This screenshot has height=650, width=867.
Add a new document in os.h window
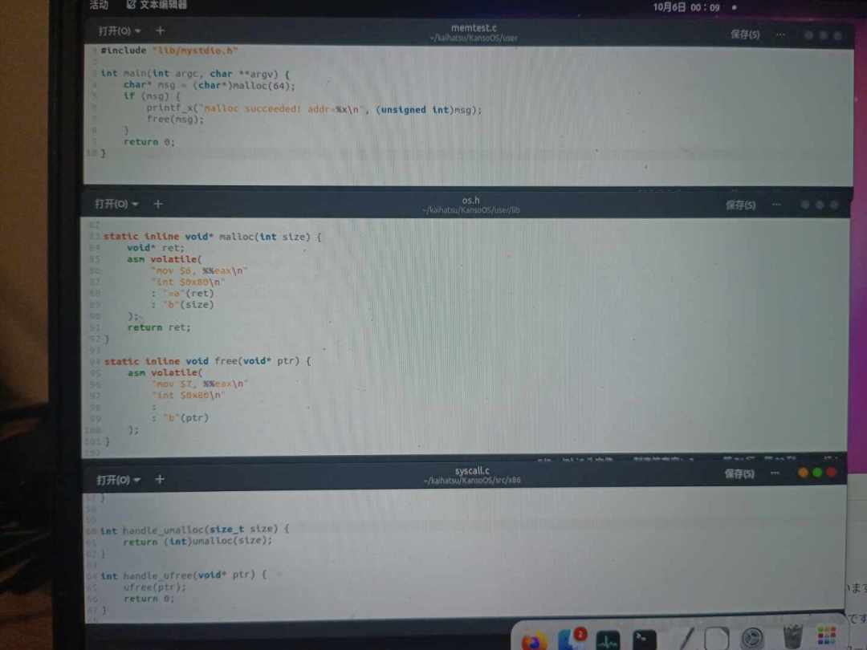158,204
